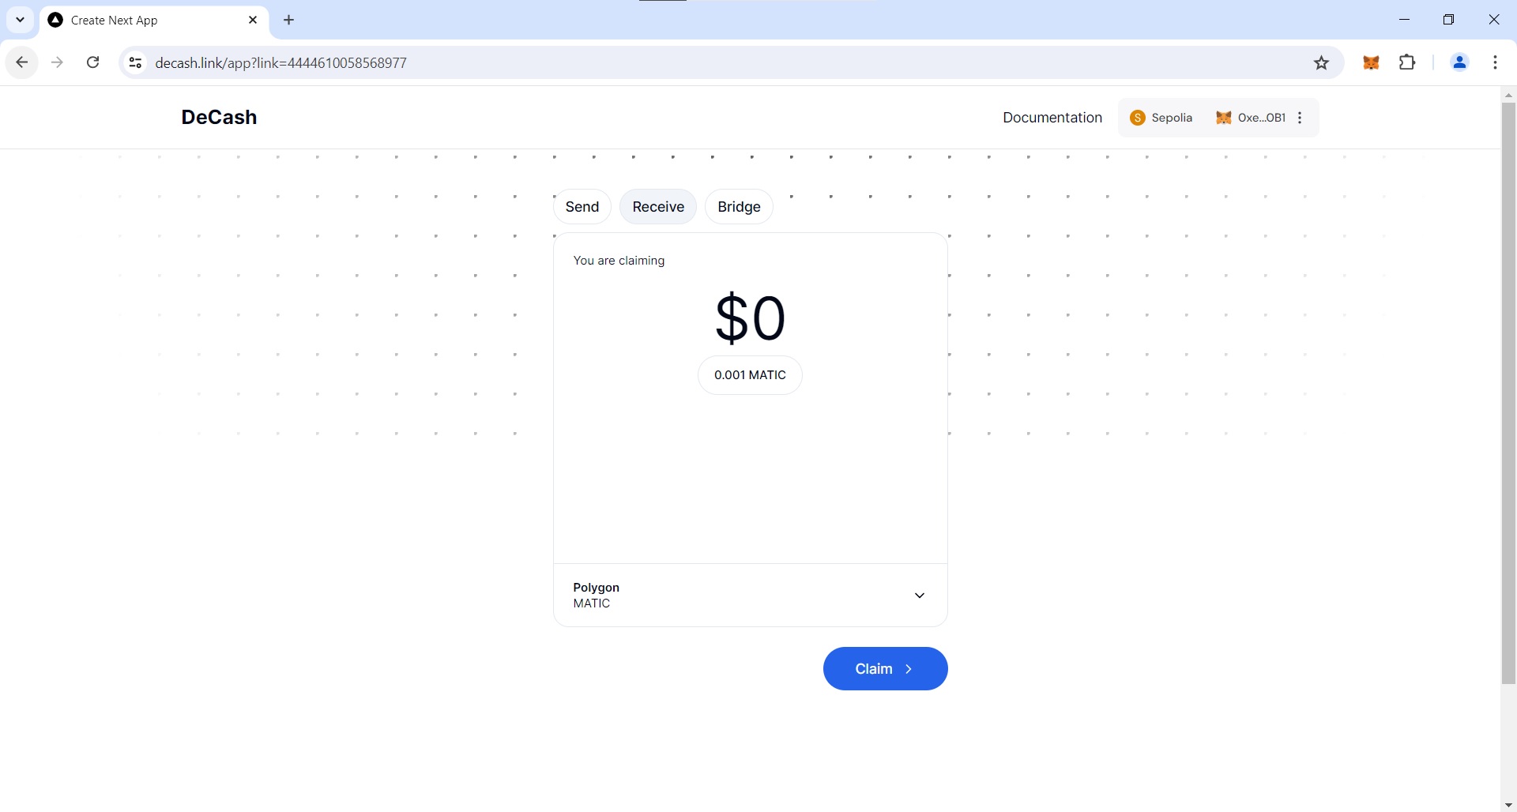Screen dimensions: 1517x812
Task: Open the 0xe…0B1 wallet account button
Action: click(x=1250, y=118)
